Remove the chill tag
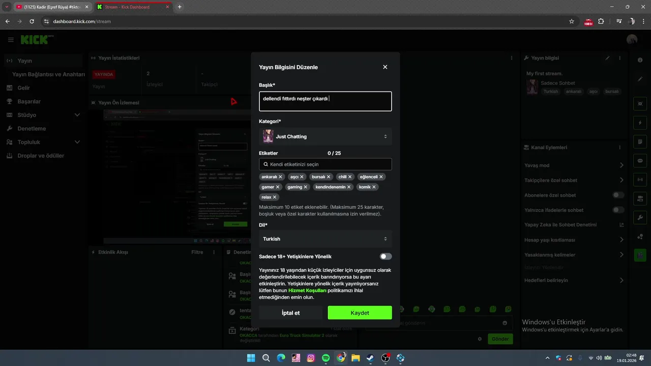The width and height of the screenshot is (651, 366). coord(350,177)
